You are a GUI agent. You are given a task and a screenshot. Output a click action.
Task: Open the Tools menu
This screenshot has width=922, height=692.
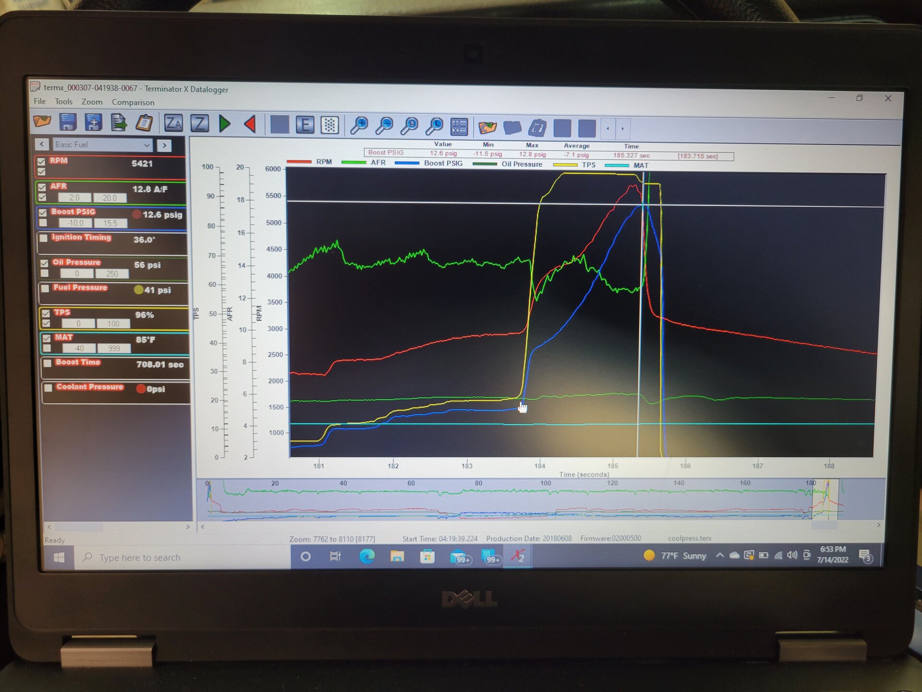(x=63, y=102)
